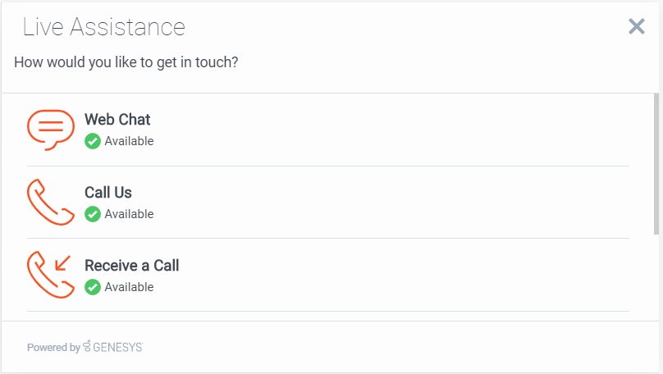This screenshot has width=663, height=374.
Task: Click the green checkmark under Web Chat
Action: [93, 141]
